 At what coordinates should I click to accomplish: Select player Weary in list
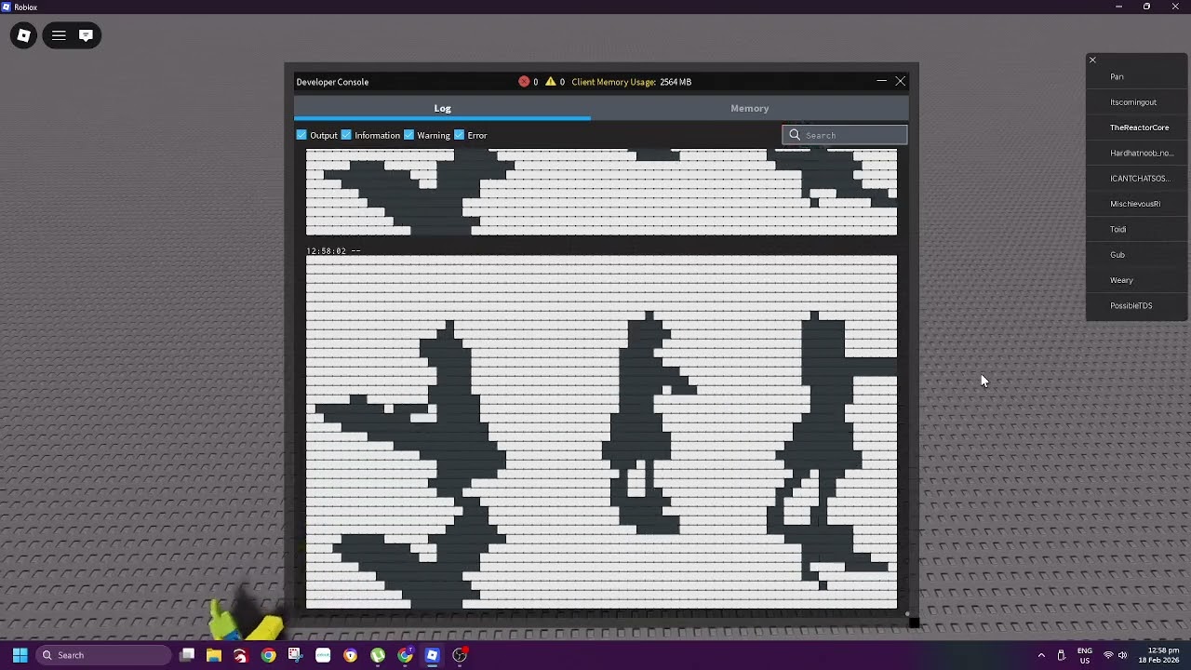tap(1137, 280)
